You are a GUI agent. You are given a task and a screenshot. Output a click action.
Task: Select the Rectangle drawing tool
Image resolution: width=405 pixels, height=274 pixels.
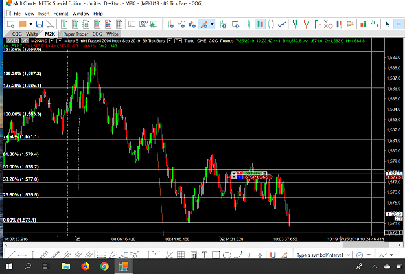click(x=215, y=255)
